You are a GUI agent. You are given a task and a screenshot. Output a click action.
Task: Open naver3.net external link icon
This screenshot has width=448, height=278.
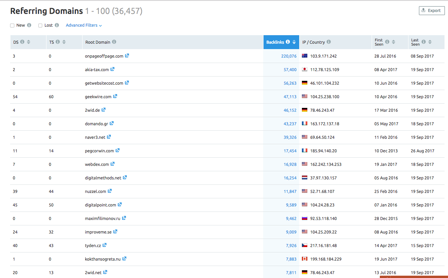pyautogui.click(x=109, y=137)
